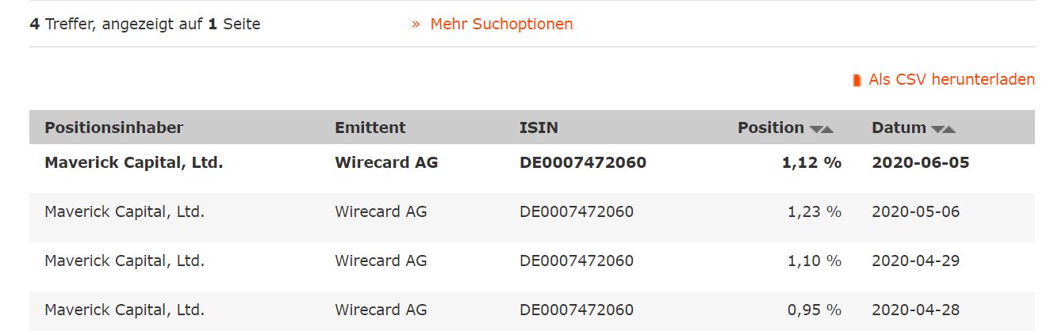
Task: Click the double chevron before Mehr Suchoptionen
Action: [416, 25]
